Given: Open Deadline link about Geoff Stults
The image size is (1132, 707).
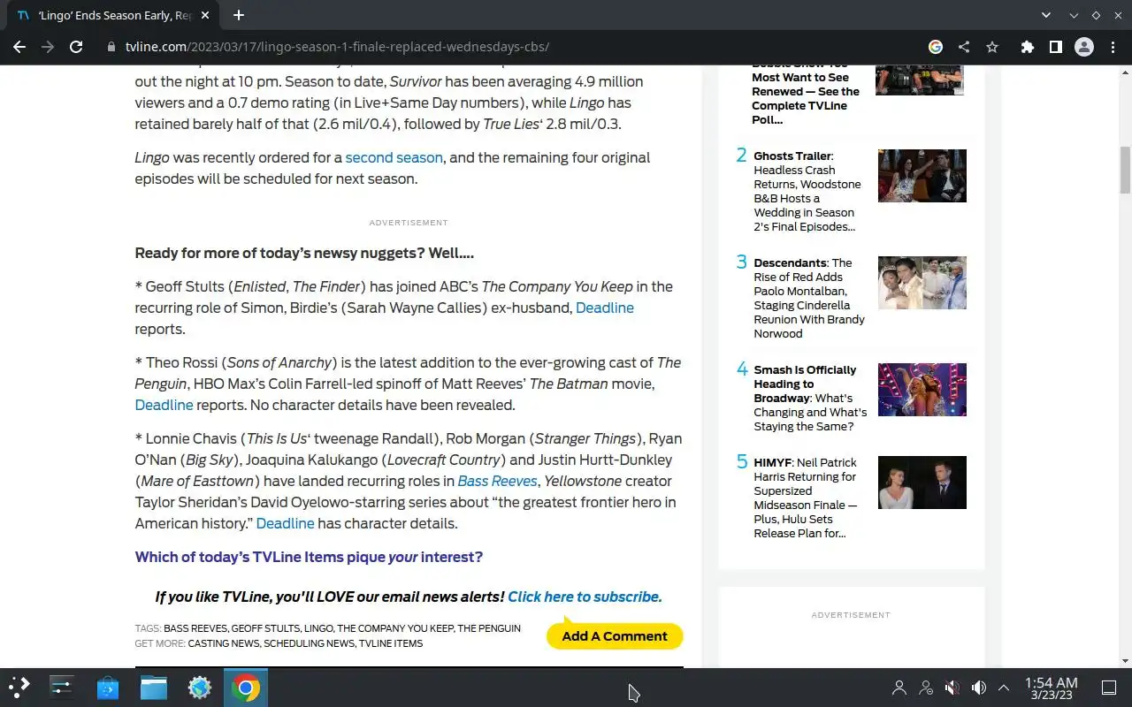Looking at the screenshot, I should [605, 308].
